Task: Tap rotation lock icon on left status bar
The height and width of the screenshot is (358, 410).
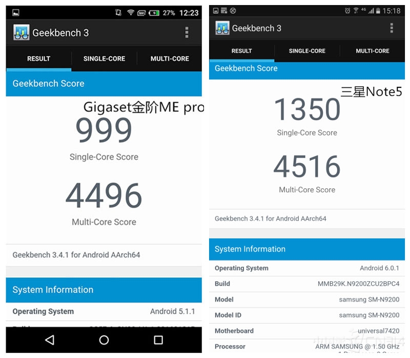Action: pyautogui.click(x=118, y=12)
